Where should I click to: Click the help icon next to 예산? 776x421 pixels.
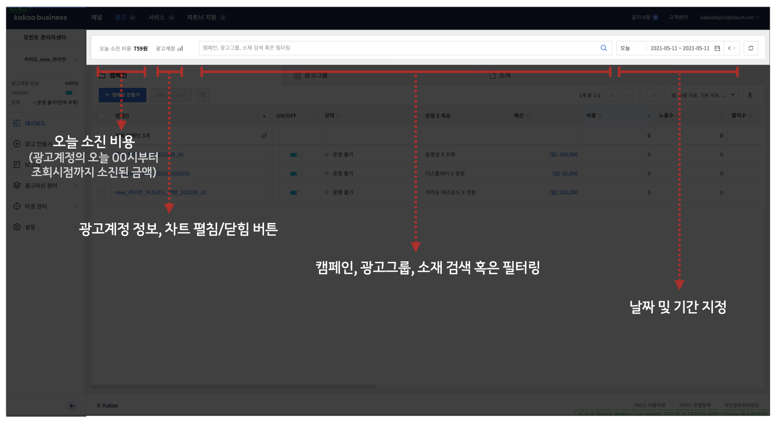pos(528,115)
